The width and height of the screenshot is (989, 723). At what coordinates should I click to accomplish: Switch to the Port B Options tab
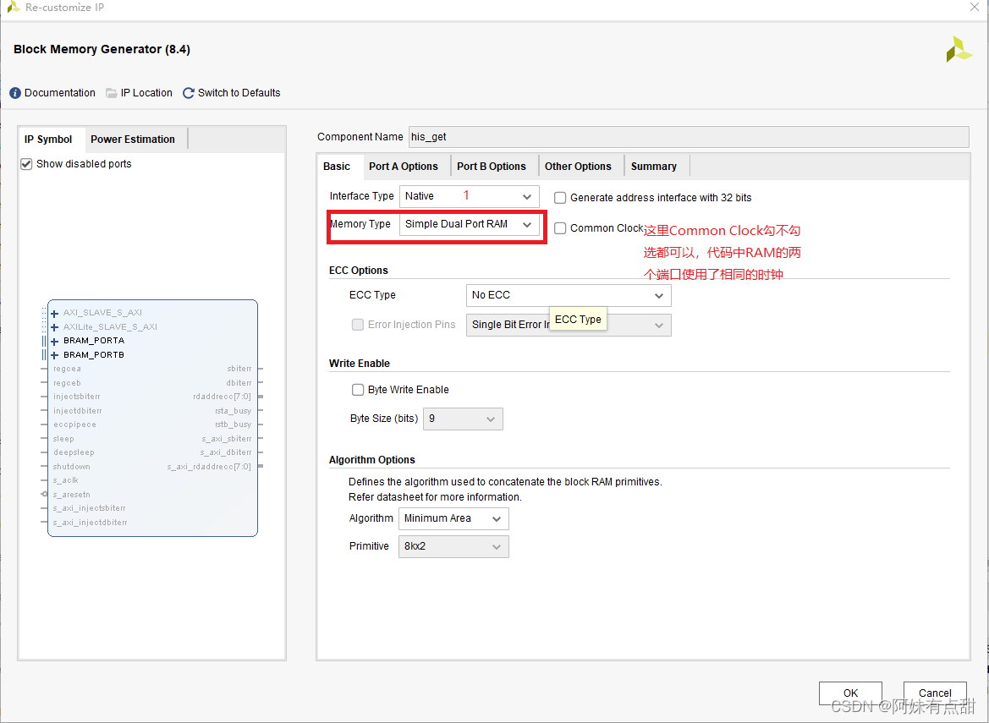492,167
